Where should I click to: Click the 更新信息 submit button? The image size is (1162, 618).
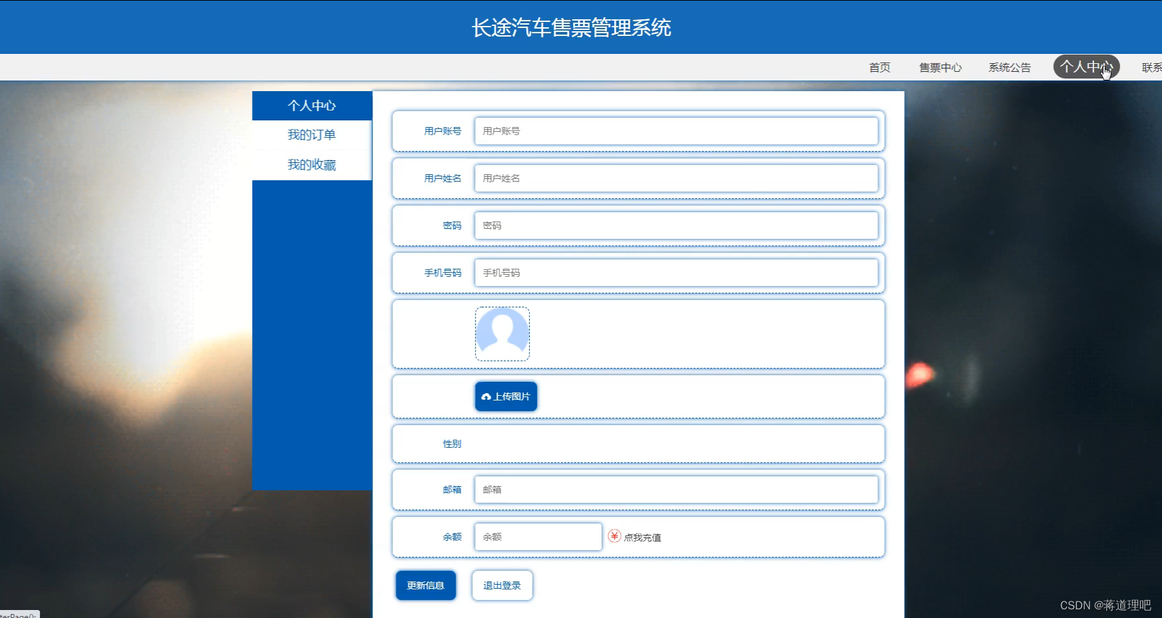425,585
